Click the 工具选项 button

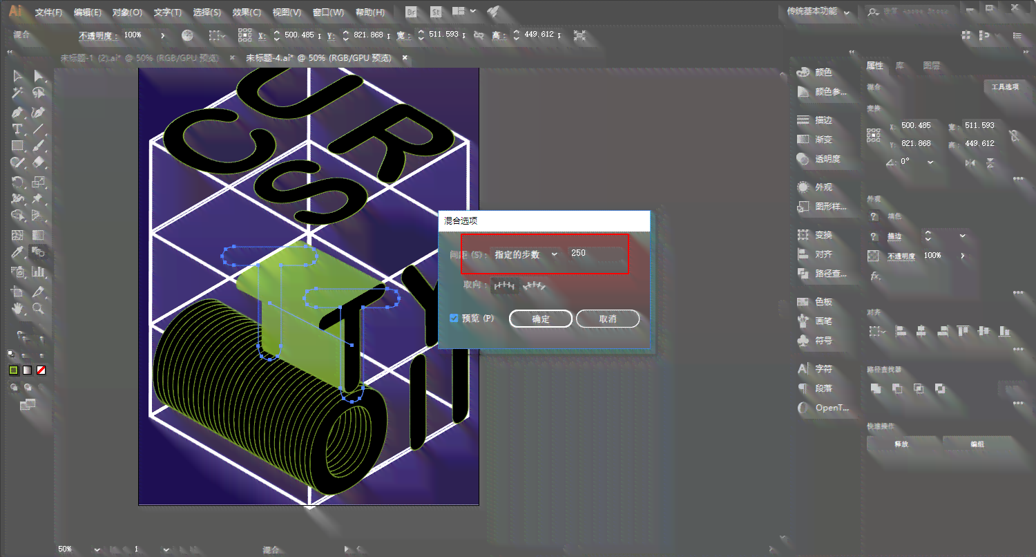tap(1005, 87)
